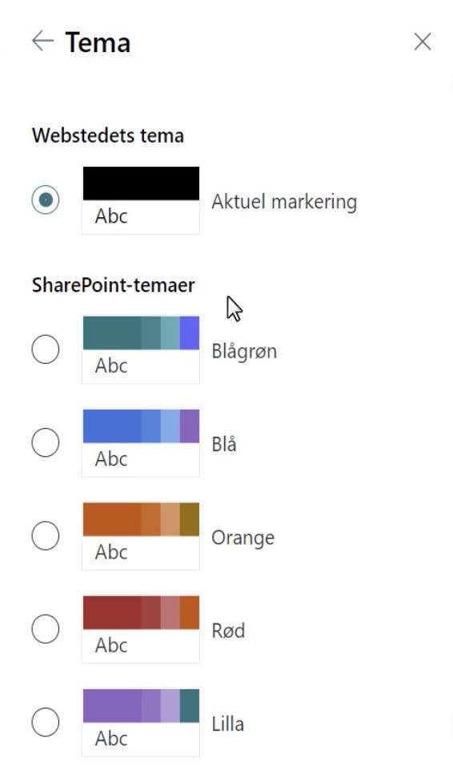Choose the Lilla theme radio button
This screenshot has height=779, width=453.
click(45, 722)
